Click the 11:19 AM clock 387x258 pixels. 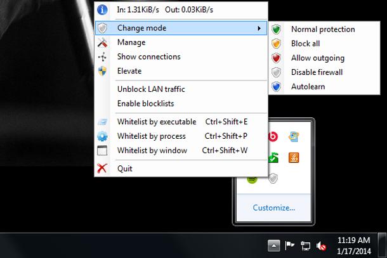pyautogui.click(x=353, y=240)
